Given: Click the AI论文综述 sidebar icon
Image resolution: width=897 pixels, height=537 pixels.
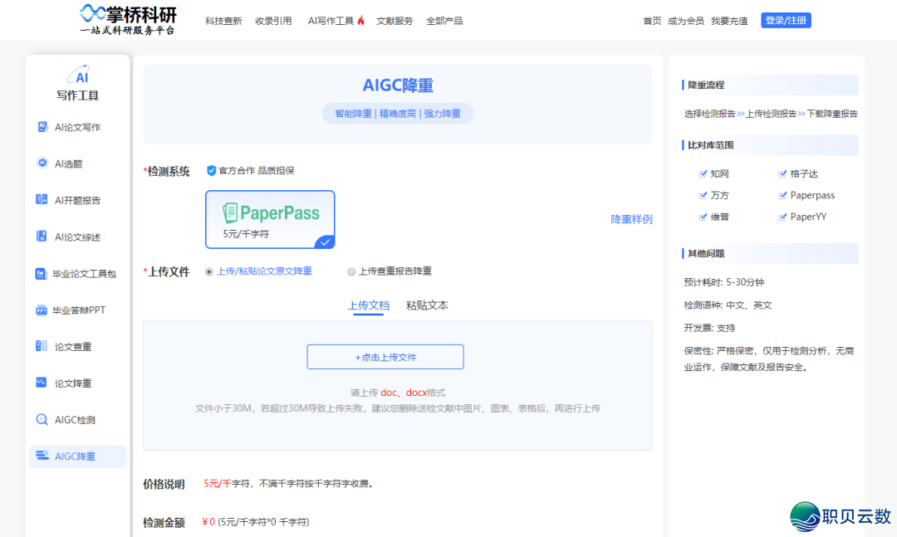Looking at the screenshot, I should coord(42,237).
